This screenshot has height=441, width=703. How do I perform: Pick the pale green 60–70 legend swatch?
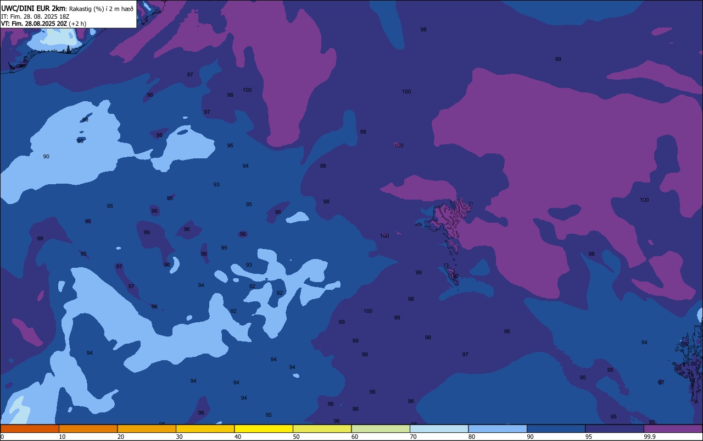(x=381, y=428)
